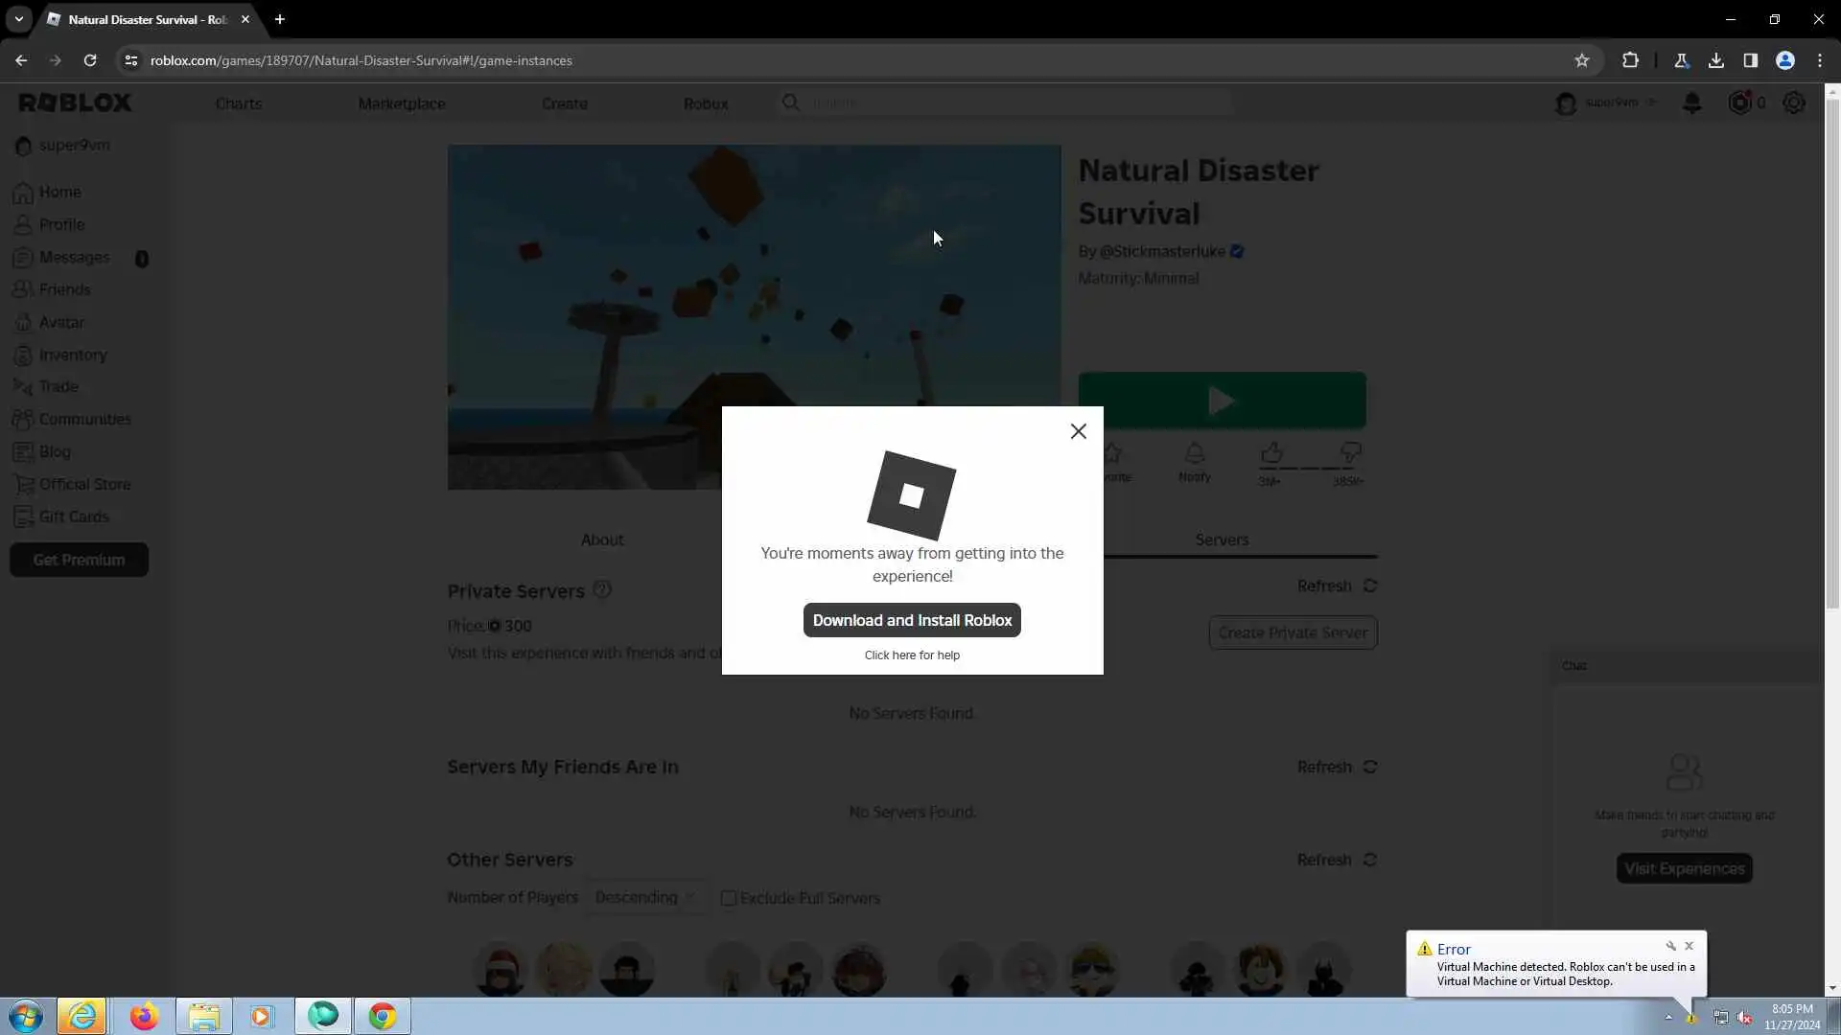Open the Click here for help link
The image size is (1841, 1035).
[911, 655]
